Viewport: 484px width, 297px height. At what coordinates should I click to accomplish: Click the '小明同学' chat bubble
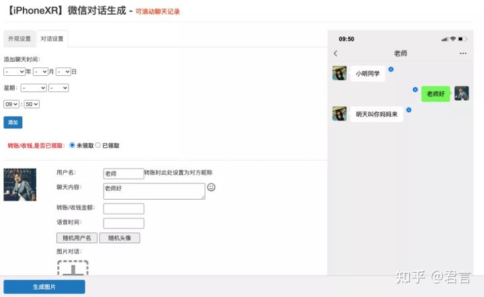pos(368,73)
